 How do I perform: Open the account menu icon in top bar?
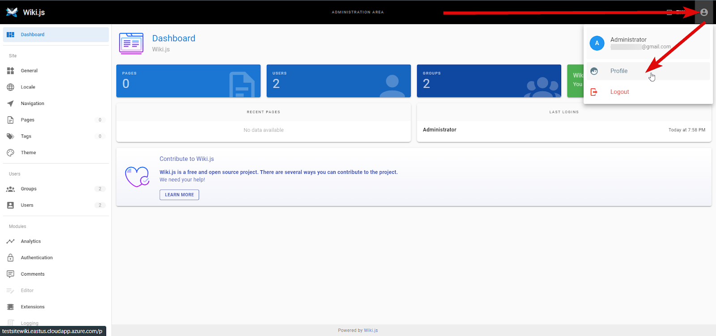pos(704,12)
